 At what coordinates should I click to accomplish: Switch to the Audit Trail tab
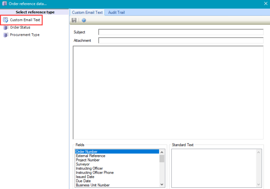[x=116, y=12]
